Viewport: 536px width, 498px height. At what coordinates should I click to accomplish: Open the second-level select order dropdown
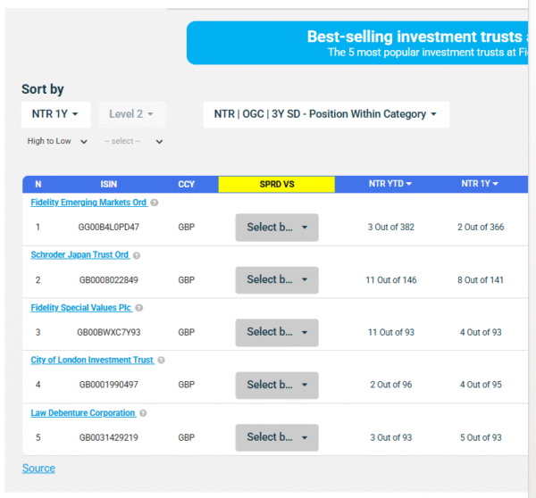pyautogui.click(x=134, y=141)
